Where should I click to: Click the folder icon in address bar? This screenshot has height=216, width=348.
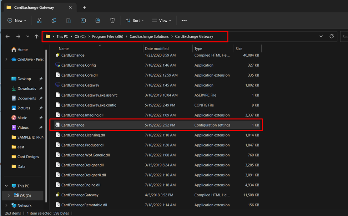pyautogui.click(x=48, y=36)
